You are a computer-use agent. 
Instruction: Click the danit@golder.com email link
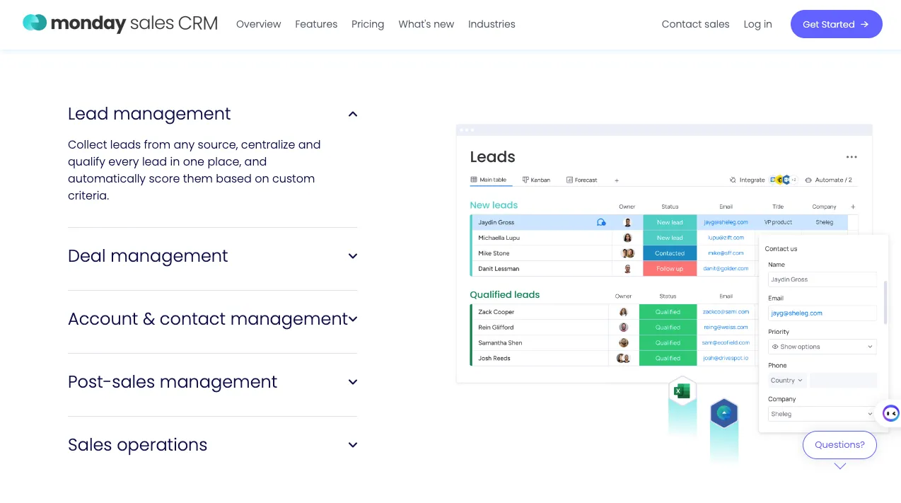click(726, 269)
